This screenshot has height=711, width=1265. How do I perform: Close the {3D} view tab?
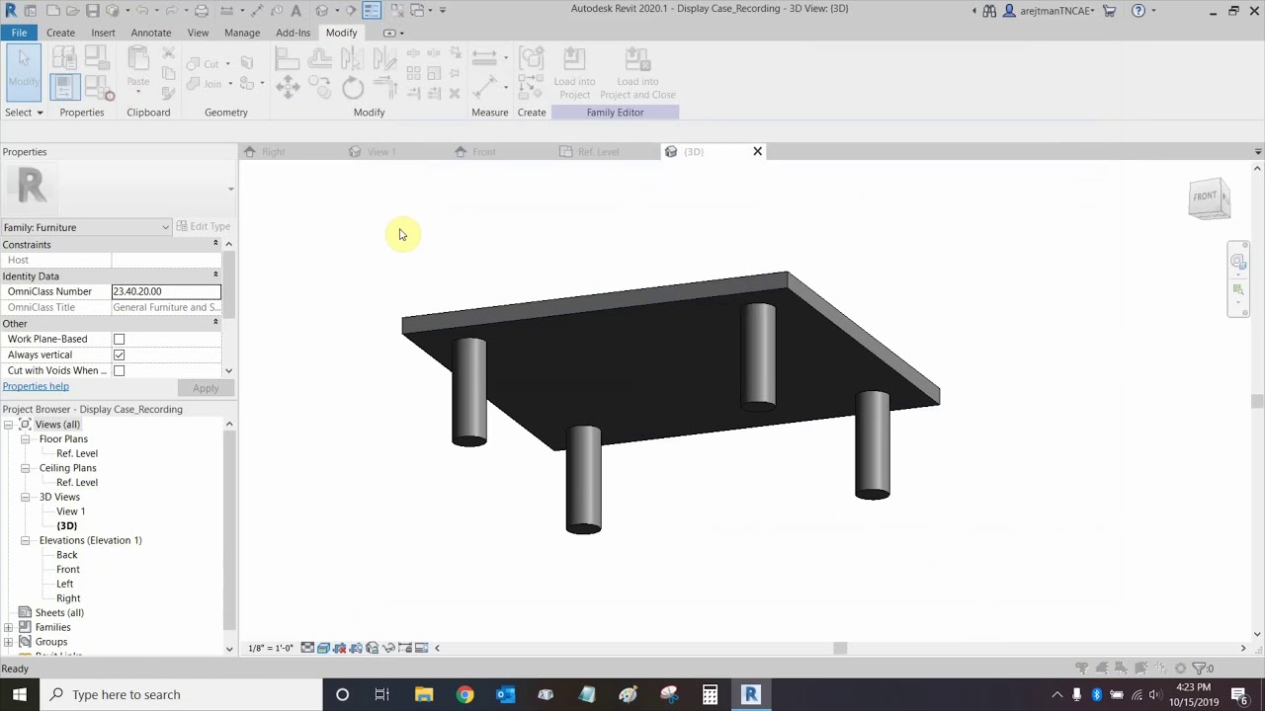(758, 151)
